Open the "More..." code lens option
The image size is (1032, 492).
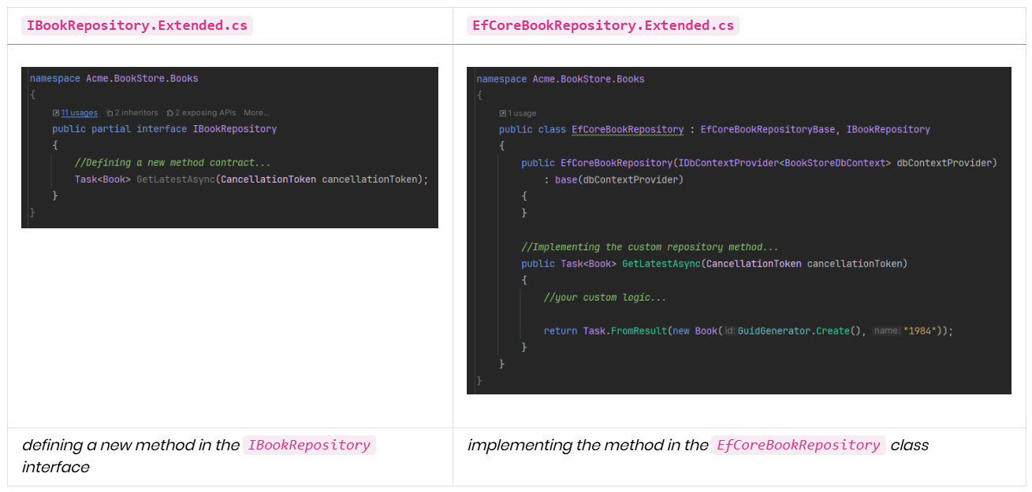point(256,113)
